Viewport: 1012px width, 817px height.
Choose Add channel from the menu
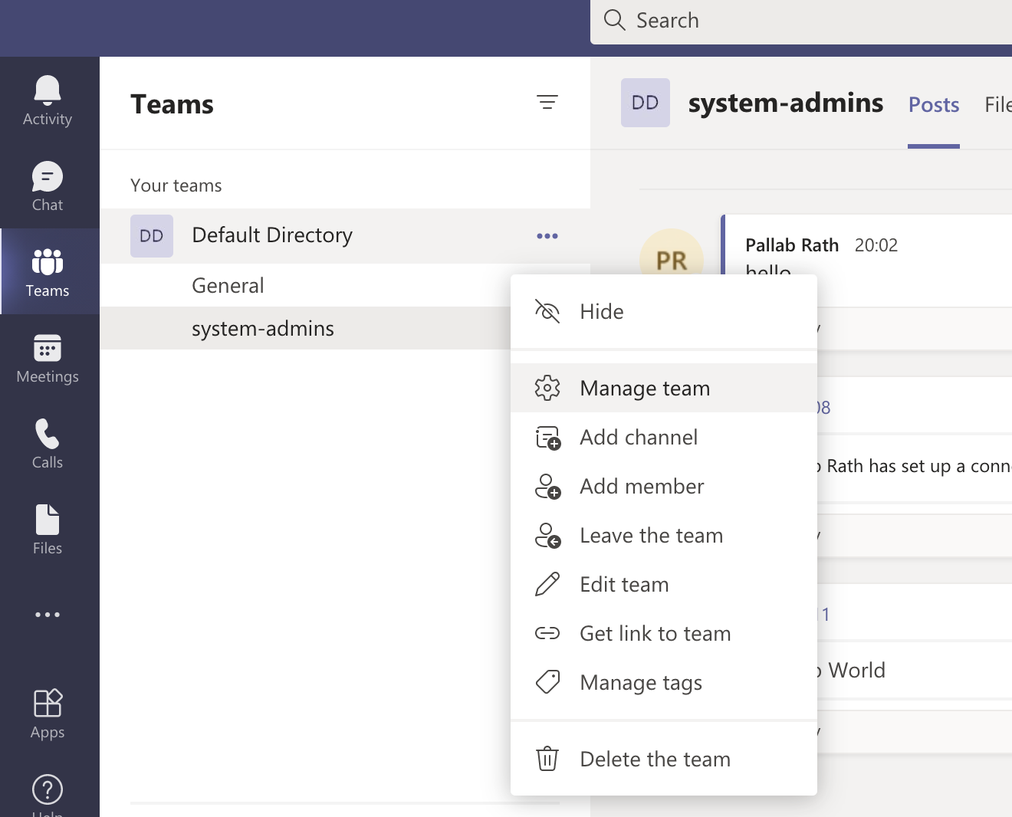coord(664,437)
